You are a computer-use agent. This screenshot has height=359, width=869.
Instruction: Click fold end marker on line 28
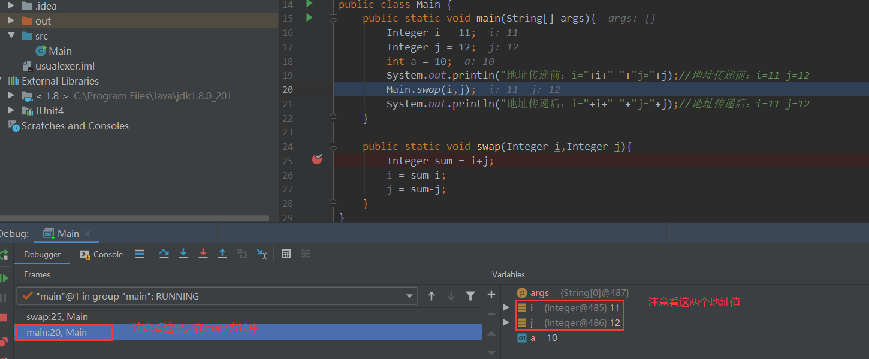click(333, 203)
